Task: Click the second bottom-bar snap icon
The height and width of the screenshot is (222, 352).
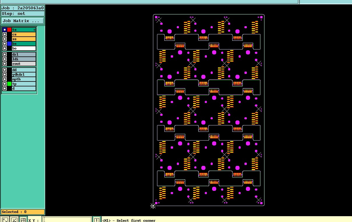Action: 14,220
